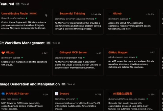Click the Git Workflow Management heading
This screenshot has width=163, height=111.
(22, 43)
